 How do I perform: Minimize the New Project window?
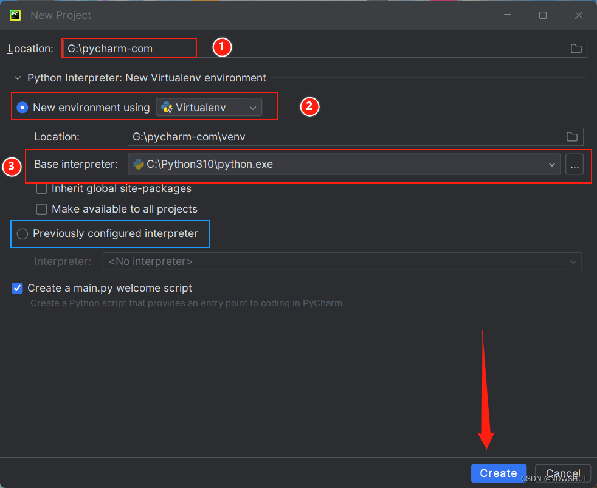click(x=508, y=15)
